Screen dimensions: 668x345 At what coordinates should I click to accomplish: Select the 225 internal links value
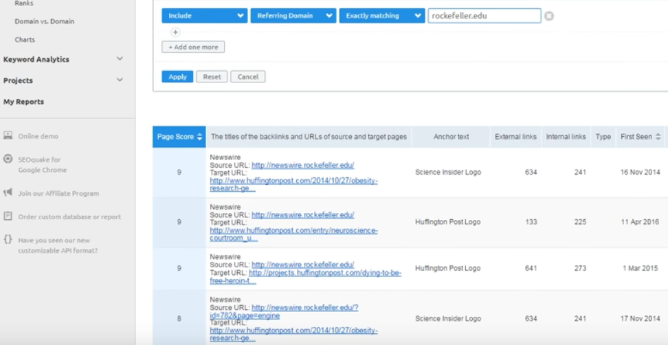coord(580,222)
